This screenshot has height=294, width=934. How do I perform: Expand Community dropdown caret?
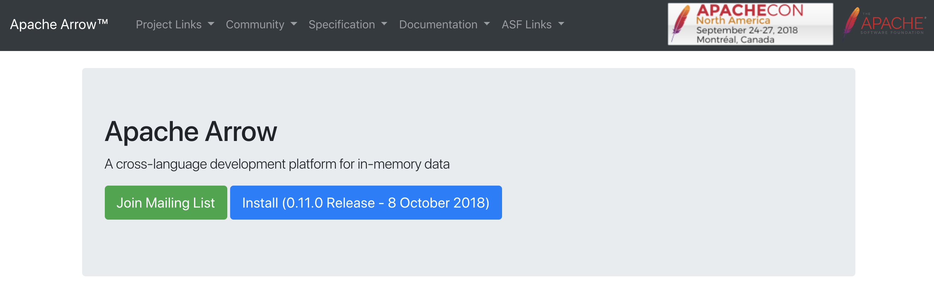294,24
